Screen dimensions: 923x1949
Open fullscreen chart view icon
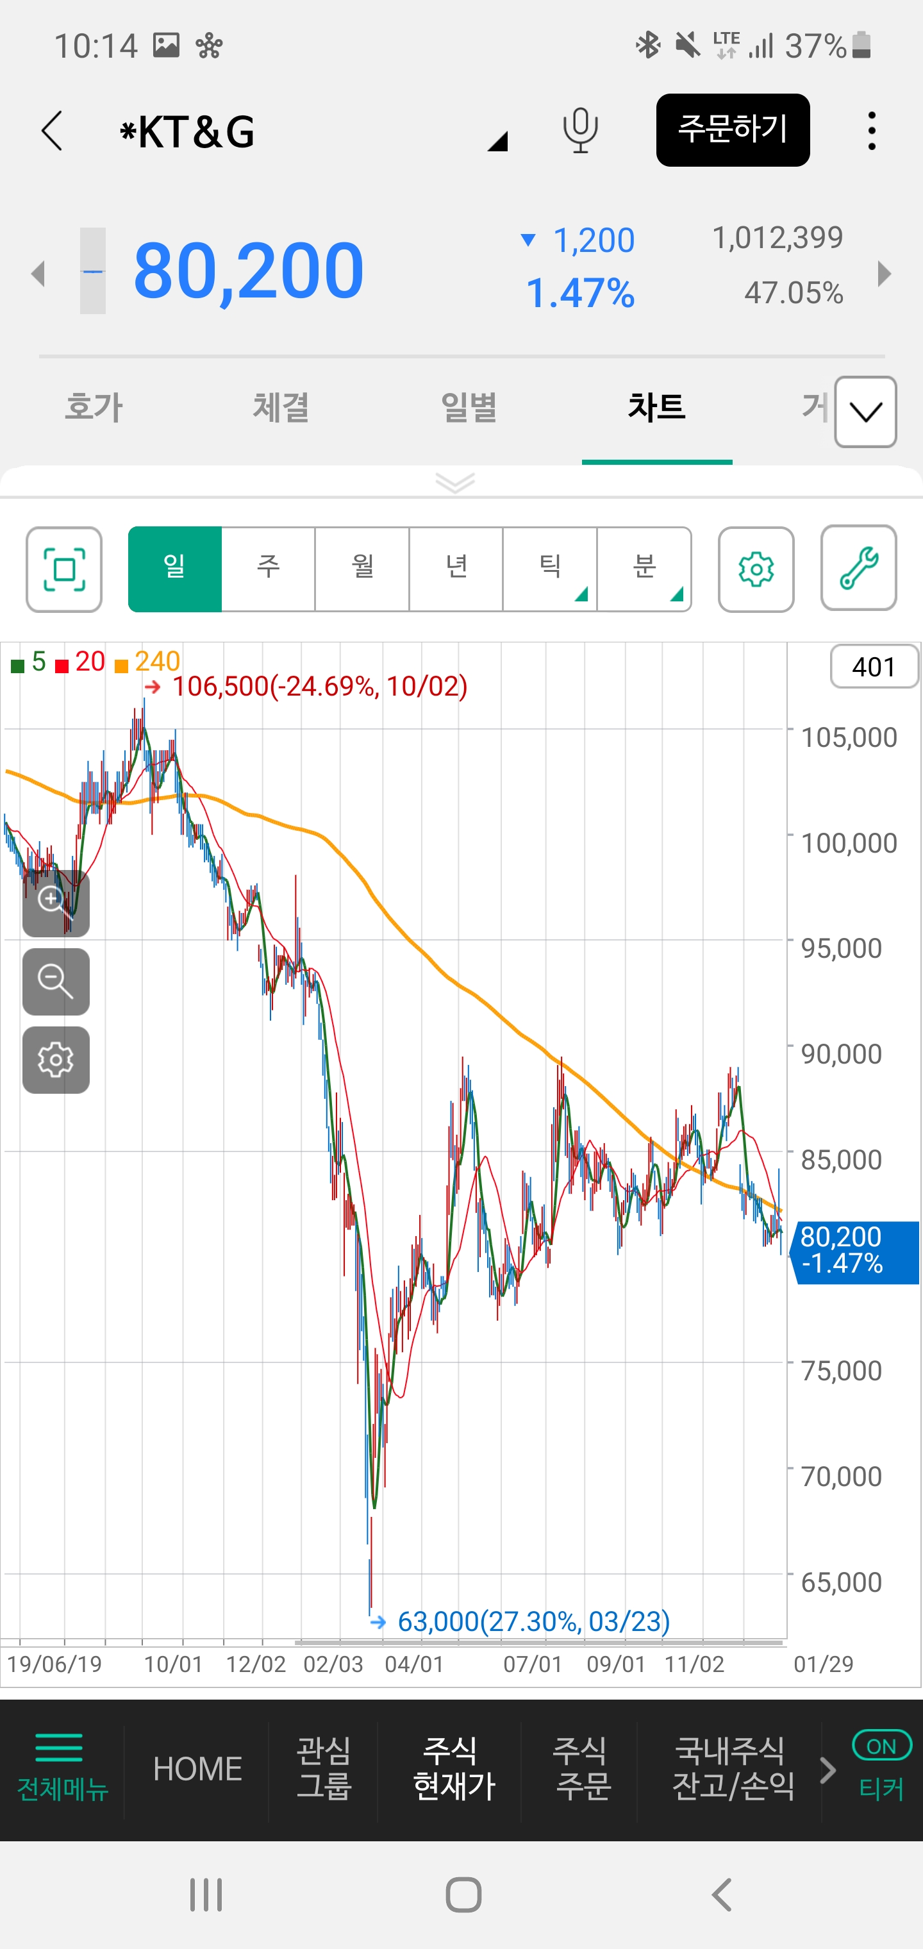tap(64, 569)
